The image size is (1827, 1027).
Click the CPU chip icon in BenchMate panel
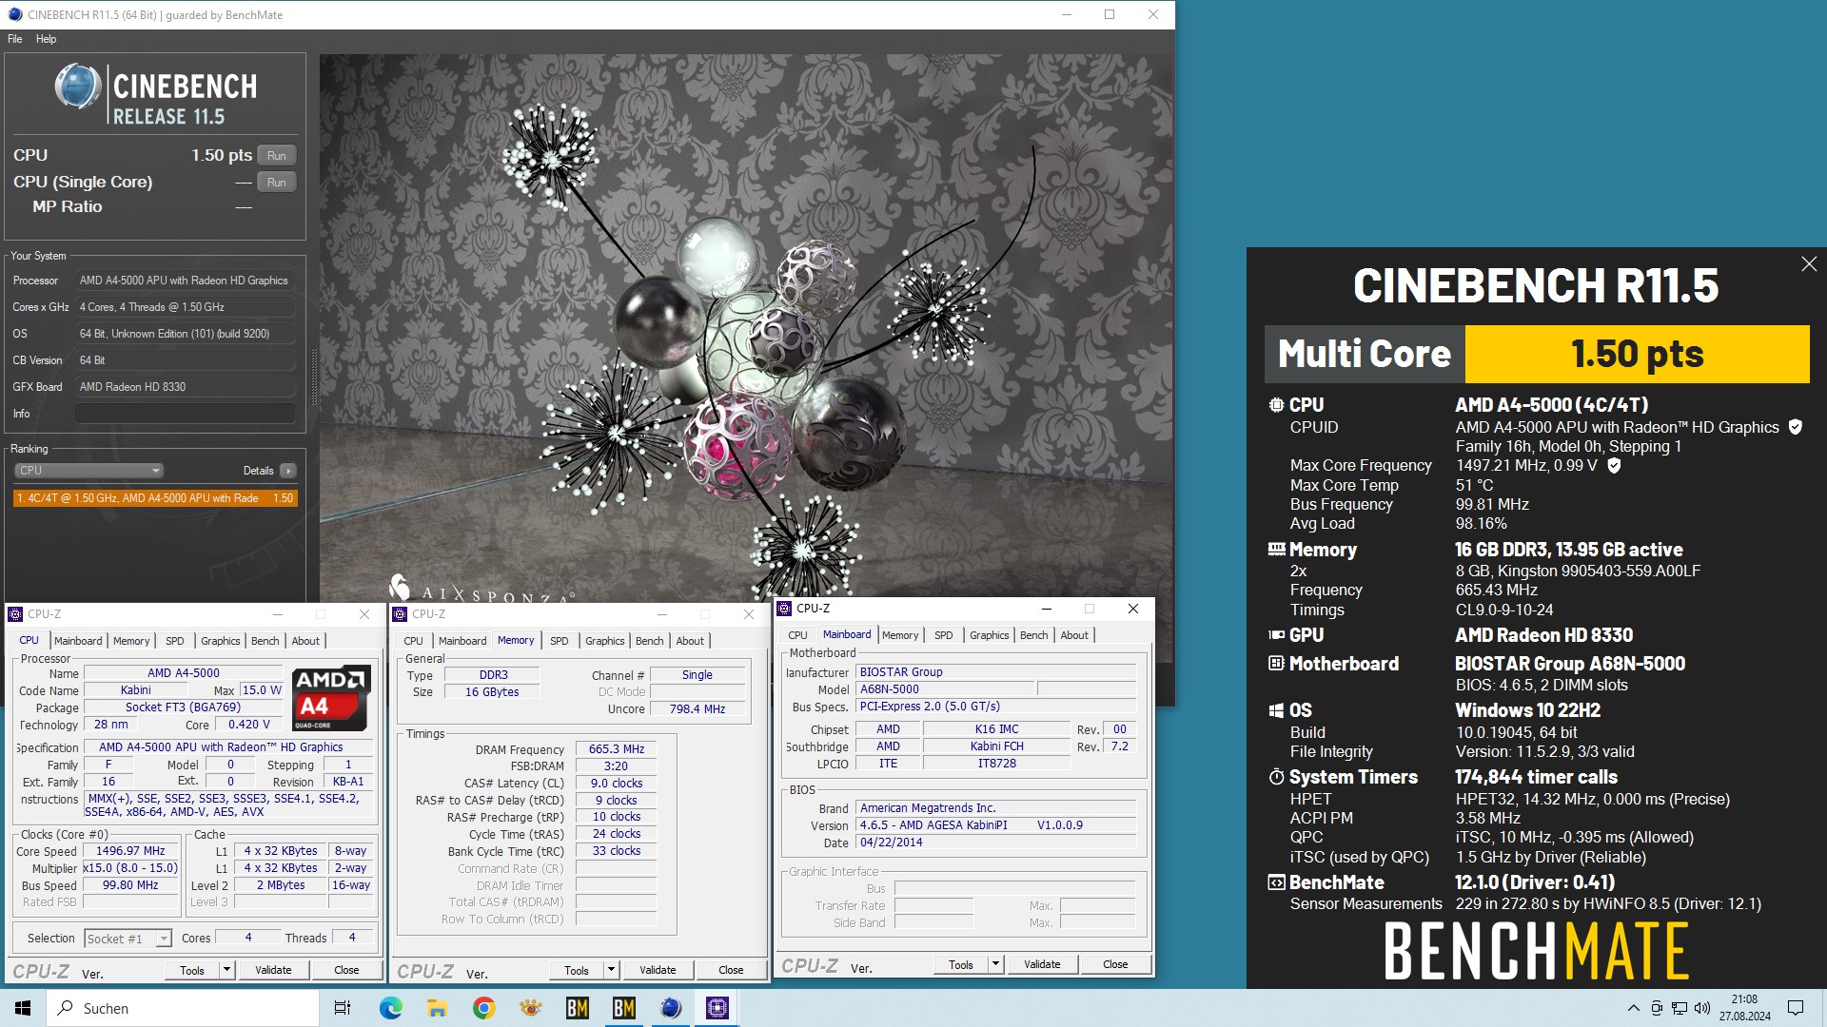tap(1276, 404)
